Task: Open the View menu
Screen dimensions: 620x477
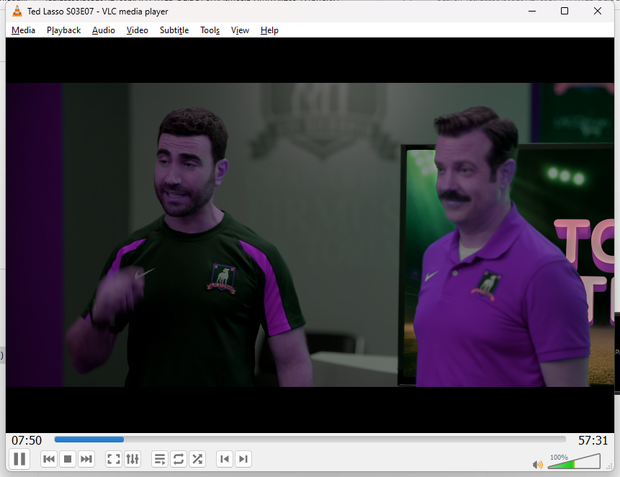Action: pyautogui.click(x=240, y=30)
